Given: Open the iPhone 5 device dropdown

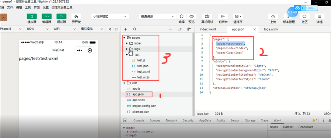Looking at the screenshot, I should tap(11, 29).
